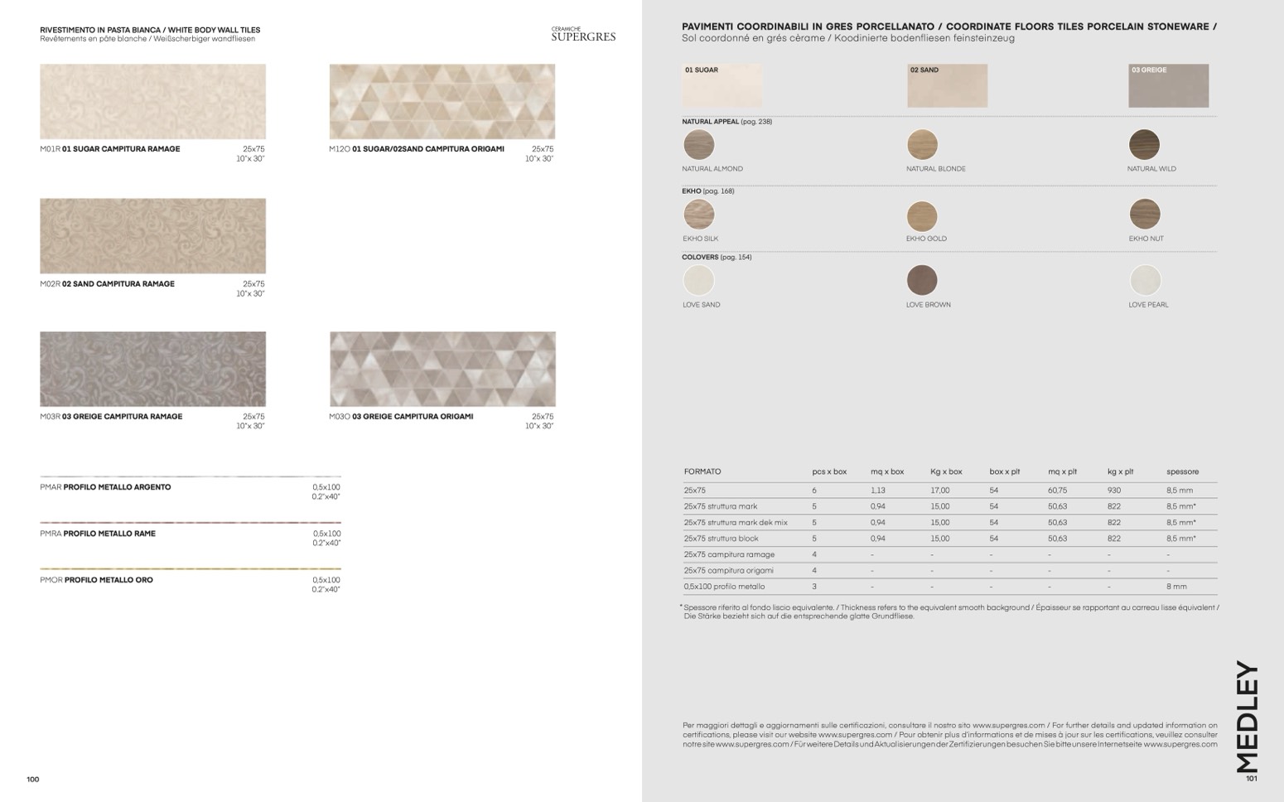Screen dimensions: 1284x802
Task: Select the 03 Greige floor tile sample
Action: click(1168, 85)
